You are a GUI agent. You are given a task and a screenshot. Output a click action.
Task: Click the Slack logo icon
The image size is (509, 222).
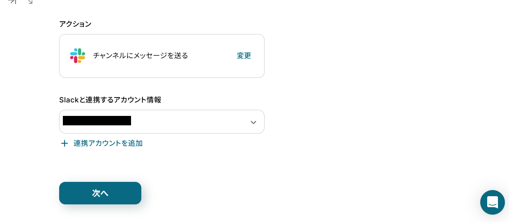tap(78, 56)
